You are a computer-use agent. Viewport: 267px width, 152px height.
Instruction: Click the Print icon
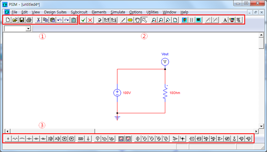pos(29,20)
